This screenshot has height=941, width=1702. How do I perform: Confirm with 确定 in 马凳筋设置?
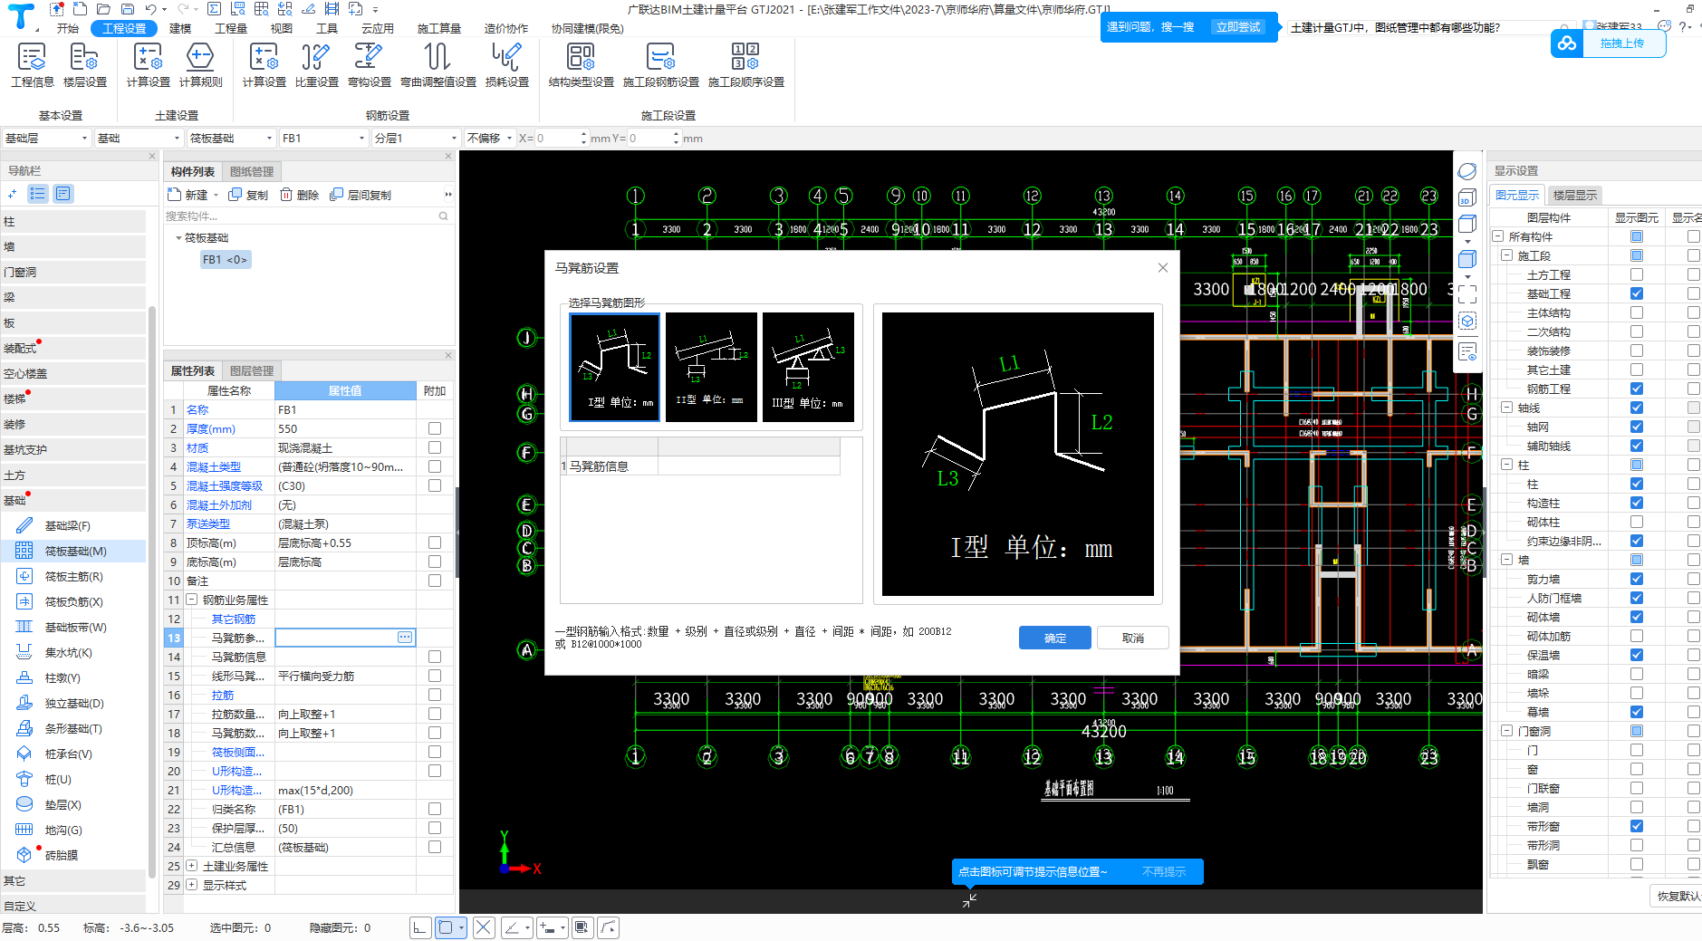1055,639
